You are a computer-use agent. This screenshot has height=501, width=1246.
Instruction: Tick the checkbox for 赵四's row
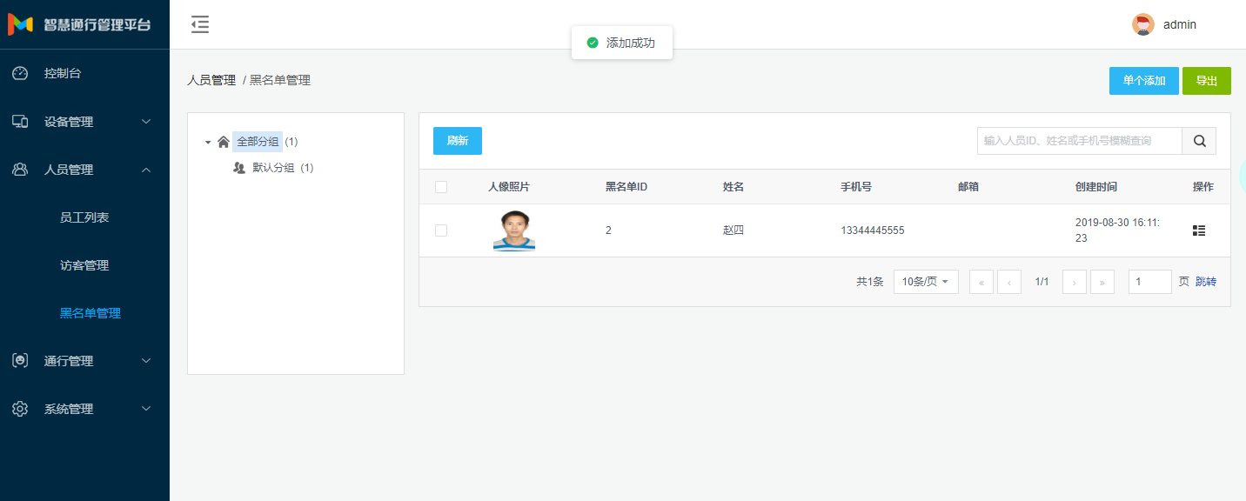coord(441,230)
